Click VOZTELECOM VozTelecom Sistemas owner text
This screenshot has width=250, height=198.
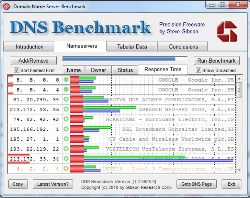tap(170, 149)
